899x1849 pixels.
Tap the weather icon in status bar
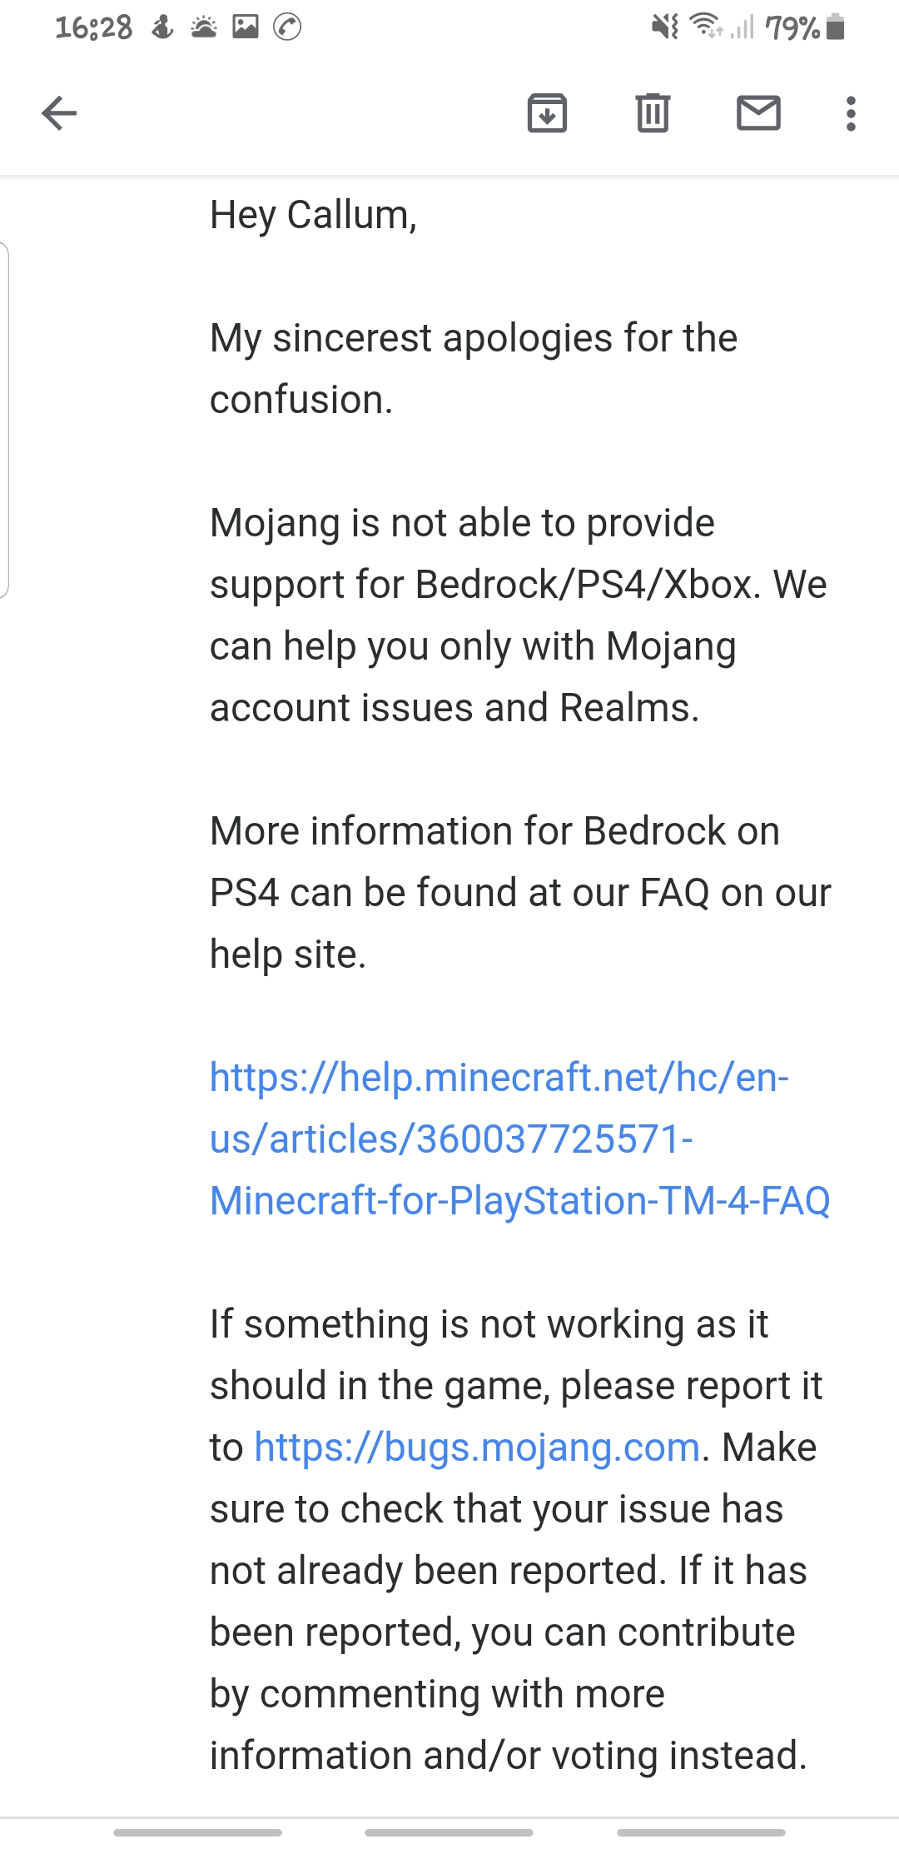[x=203, y=27]
